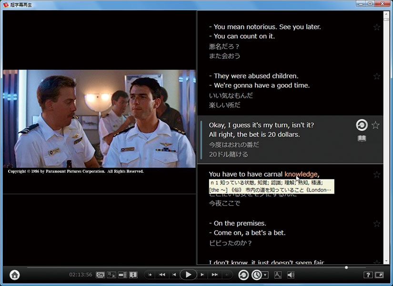Step forward to next subtitle line
This screenshot has height=286, width=393.
tap(202, 275)
